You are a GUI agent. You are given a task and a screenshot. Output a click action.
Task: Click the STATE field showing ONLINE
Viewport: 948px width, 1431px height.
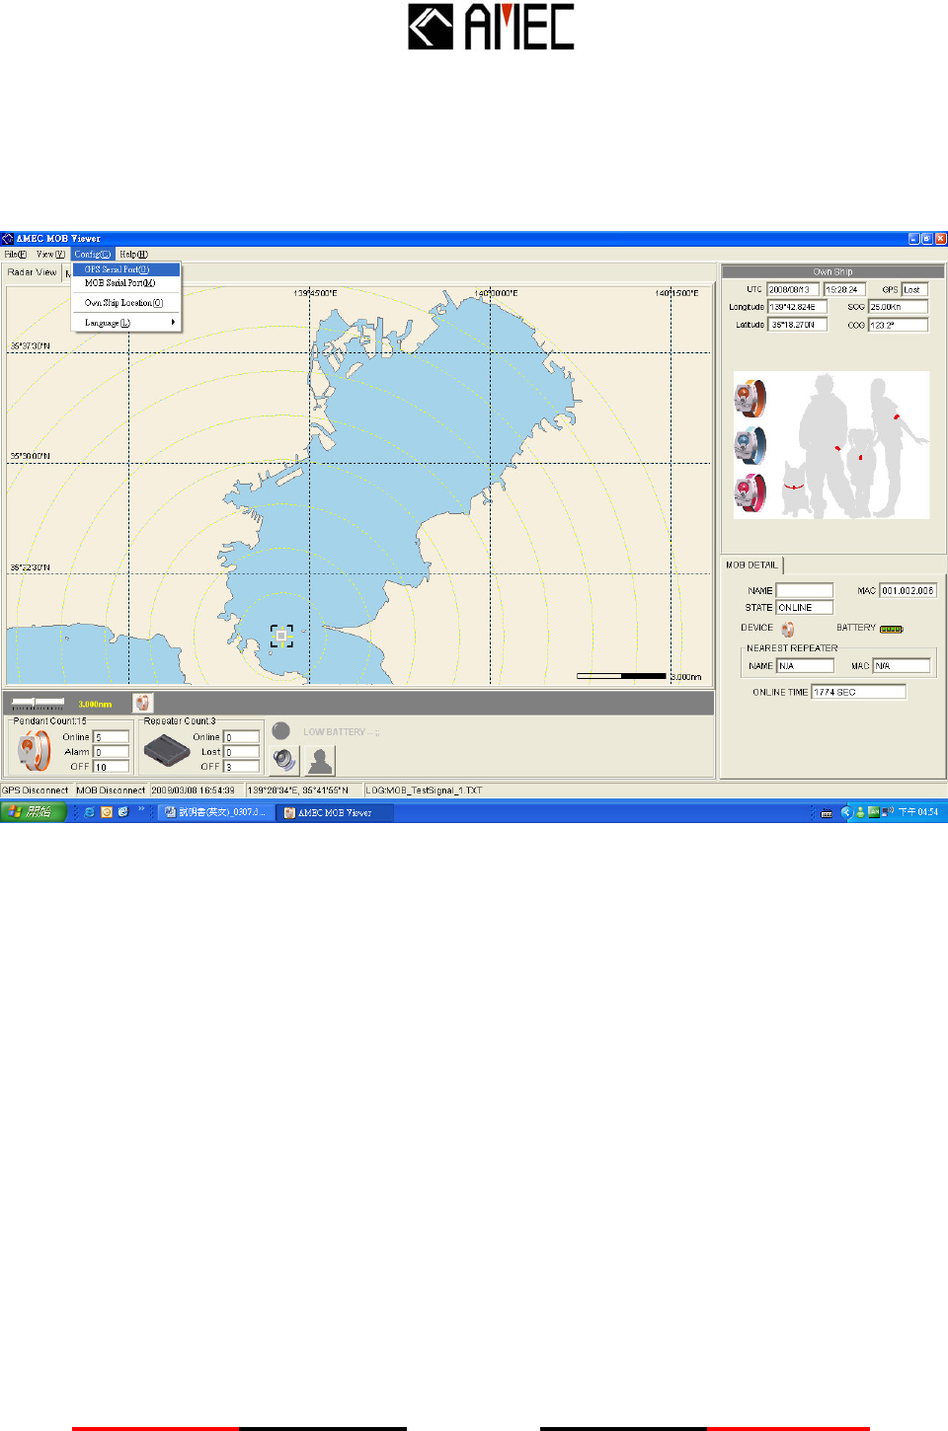point(805,608)
